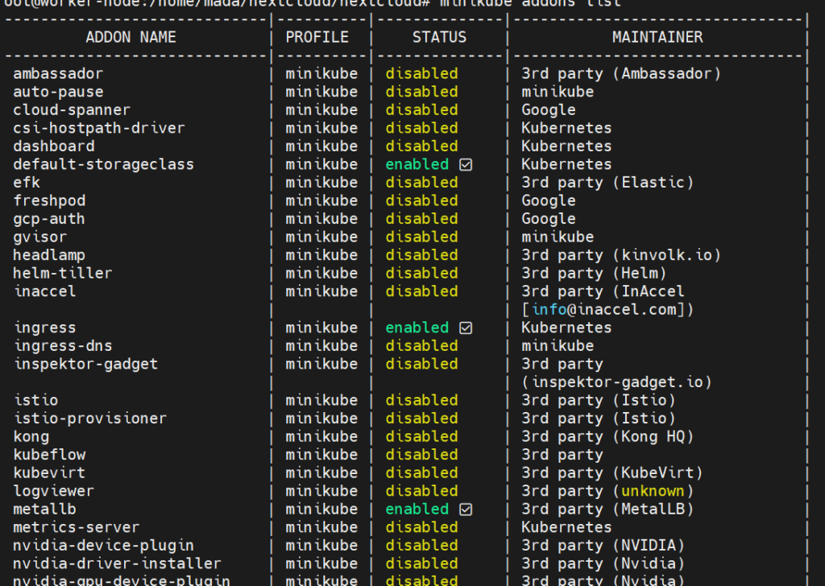Click the nvidia-device-plugin addon name
The height and width of the screenshot is (586, 825).
tap(103, 545)
